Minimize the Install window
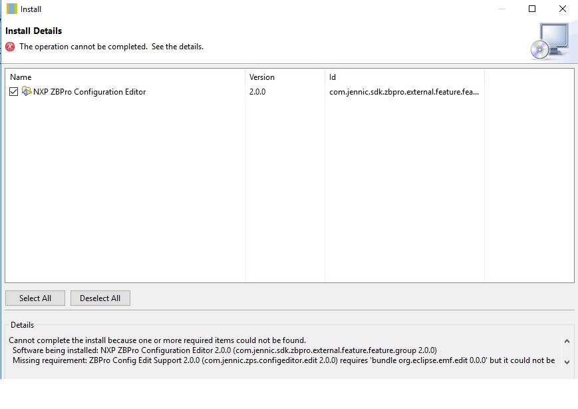 pyautogui.click(x=502, y=9)
